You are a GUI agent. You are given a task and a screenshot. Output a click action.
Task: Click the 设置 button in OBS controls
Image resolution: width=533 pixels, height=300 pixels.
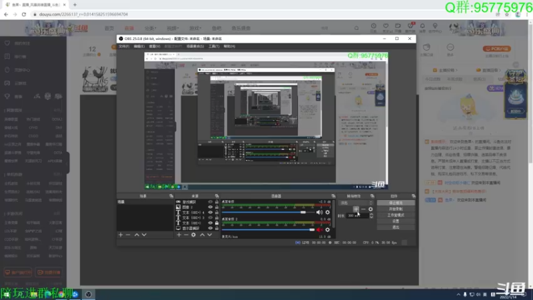396,221
